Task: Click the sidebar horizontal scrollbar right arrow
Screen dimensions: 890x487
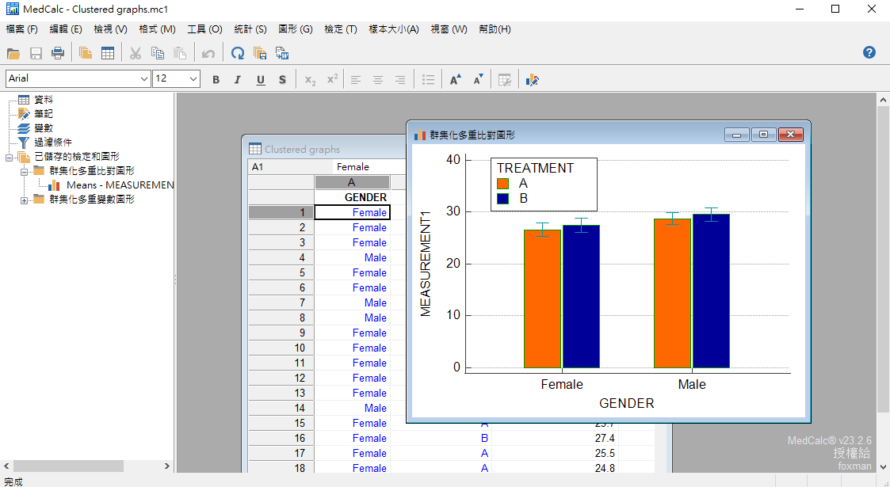Action: click(167, 466)
